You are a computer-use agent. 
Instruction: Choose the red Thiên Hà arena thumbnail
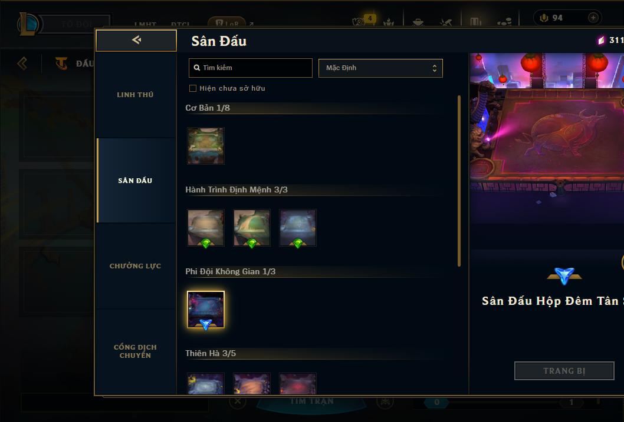tap(298, 383)
